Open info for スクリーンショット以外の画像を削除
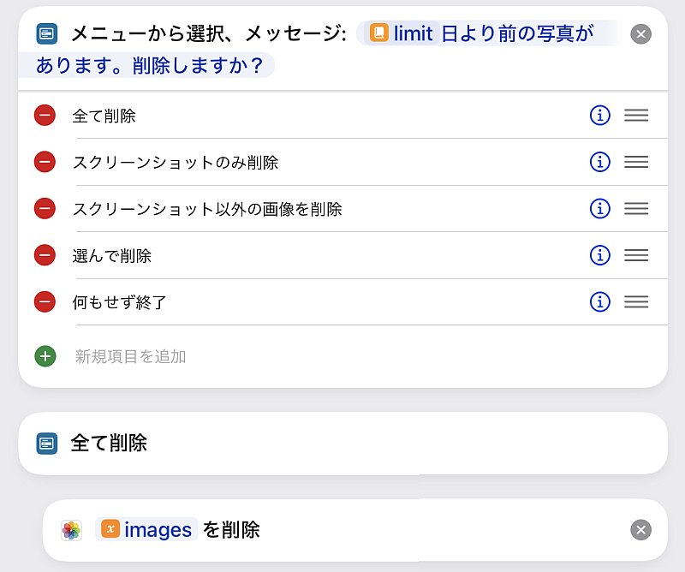This screenshot has height=572, width=685. 600,208
